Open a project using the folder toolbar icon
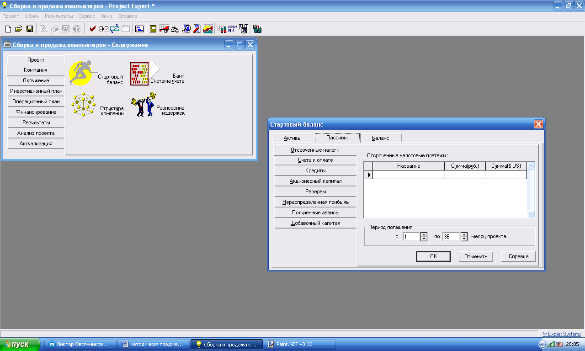 pyautogui.click(x=19, y=29)
